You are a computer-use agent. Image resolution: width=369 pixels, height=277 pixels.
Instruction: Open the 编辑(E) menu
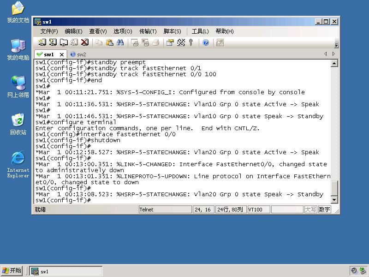[73, 31]
